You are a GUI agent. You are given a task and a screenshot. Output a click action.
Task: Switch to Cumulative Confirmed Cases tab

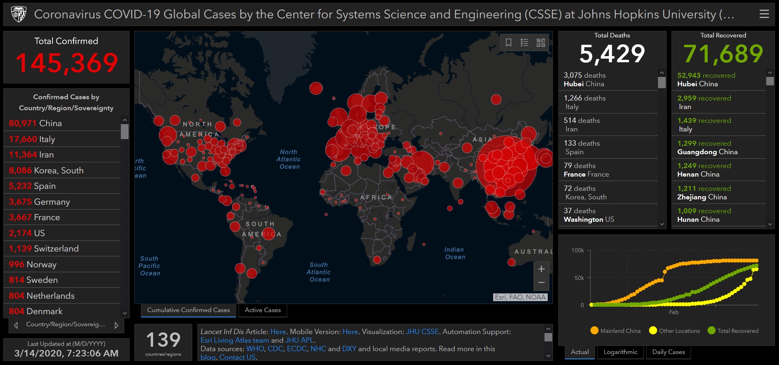coord(189,310)
